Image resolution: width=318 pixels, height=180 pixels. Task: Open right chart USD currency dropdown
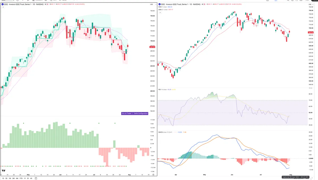coord(311,4)
